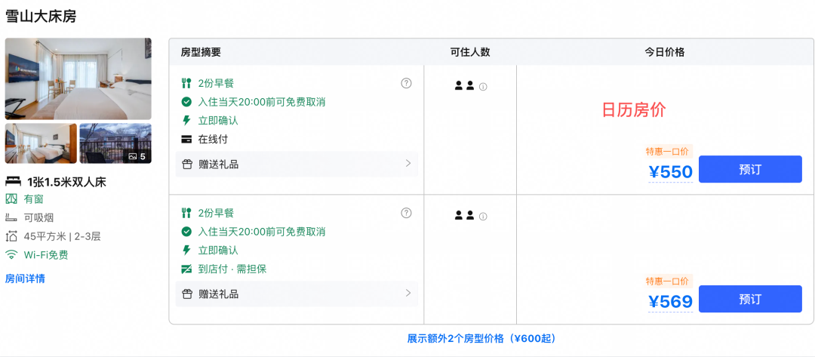Viewport: 815px width, 357px height.
Task: Open the main room photo
Action: (78, 79)
